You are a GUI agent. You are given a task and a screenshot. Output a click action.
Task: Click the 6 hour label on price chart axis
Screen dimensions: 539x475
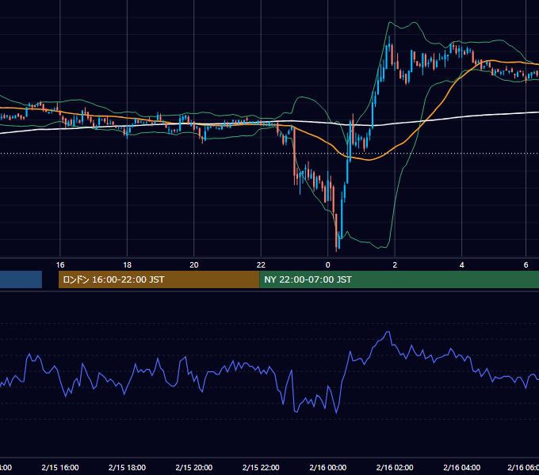coord(526,265)
